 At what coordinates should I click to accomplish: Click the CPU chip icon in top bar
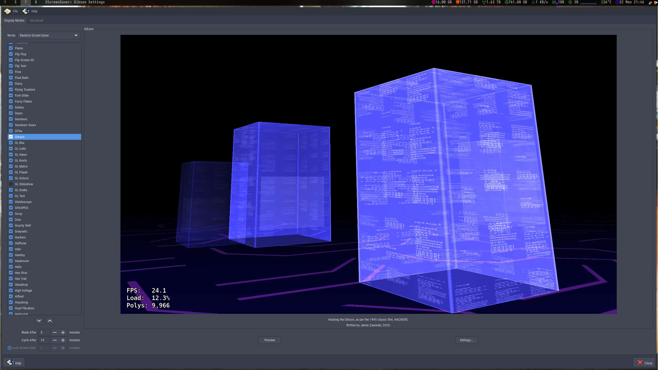coord(570,2)
